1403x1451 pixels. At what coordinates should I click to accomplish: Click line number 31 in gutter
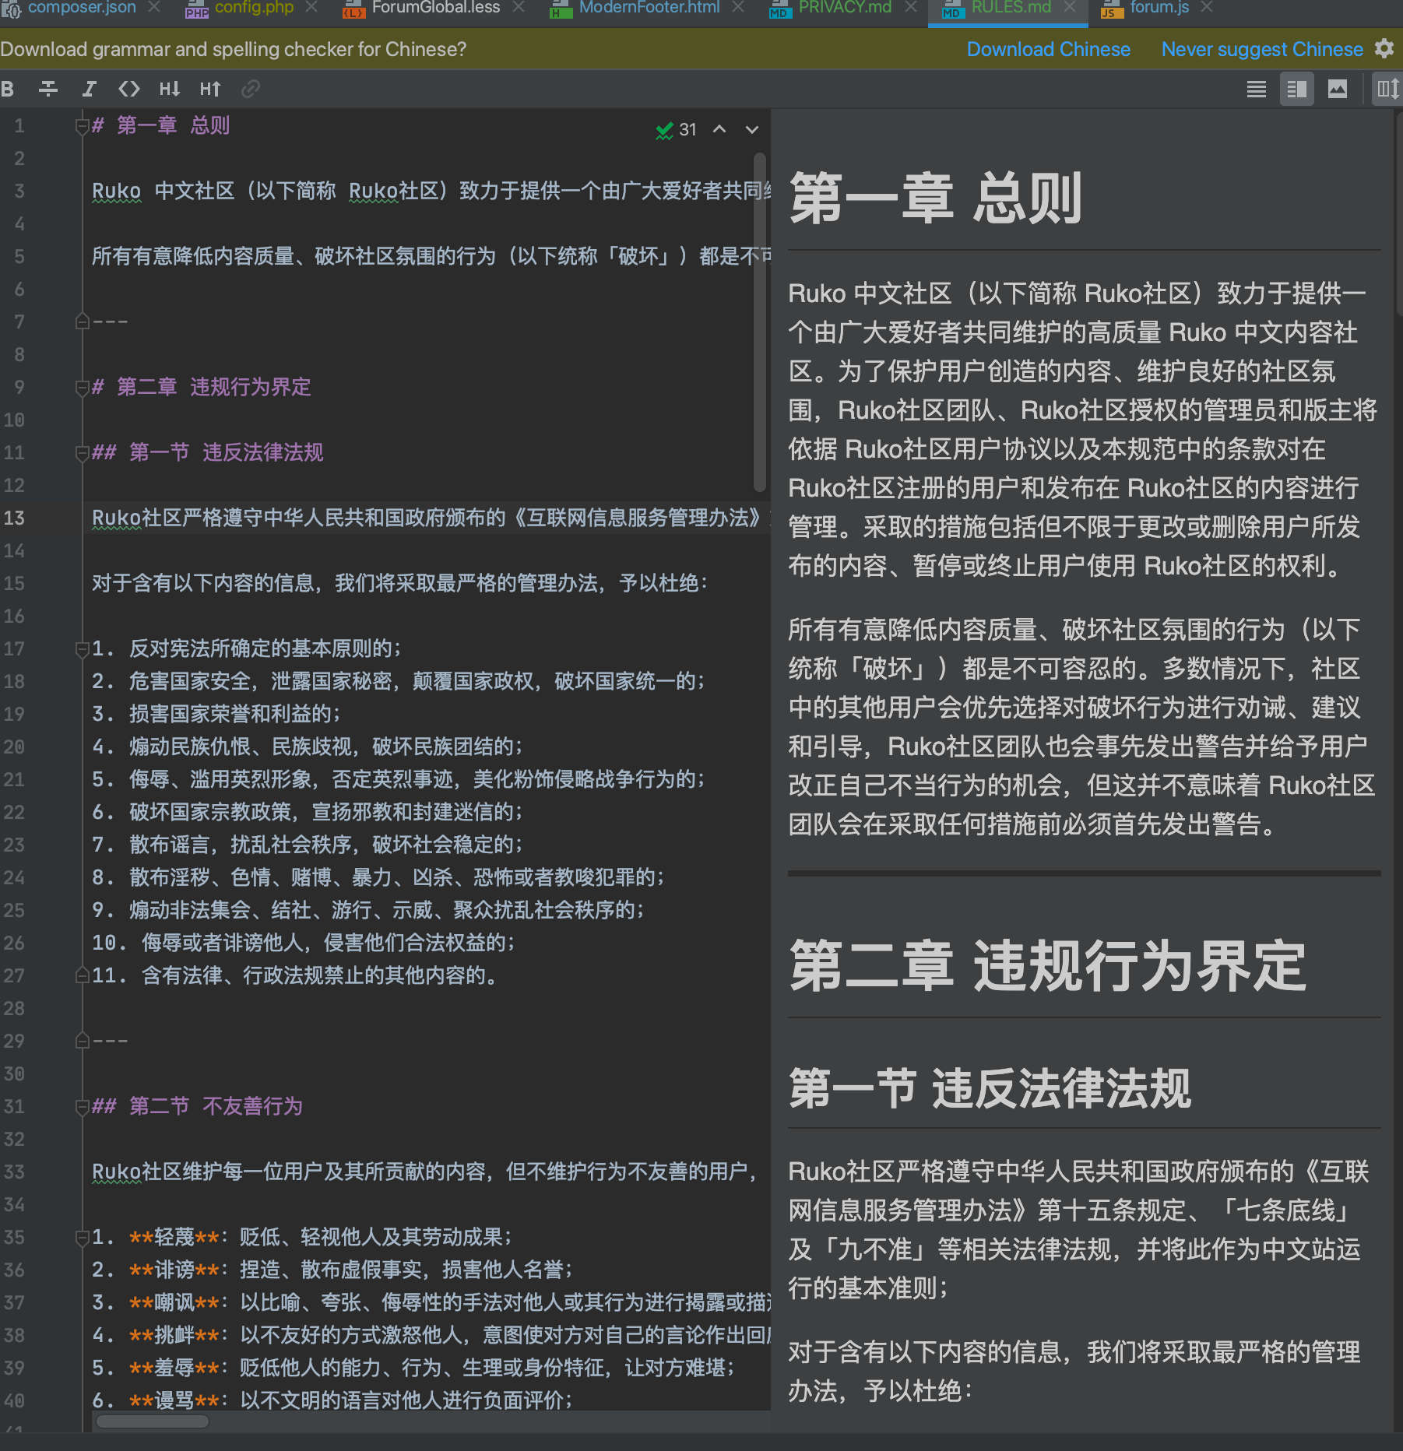coord(15,1106)
